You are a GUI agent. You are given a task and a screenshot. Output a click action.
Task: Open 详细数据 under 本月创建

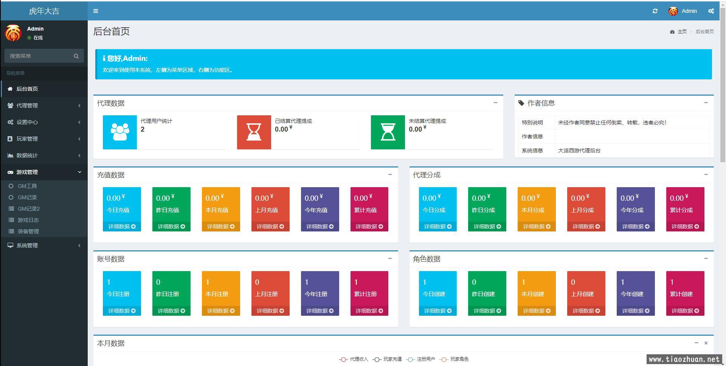click(537, 311)
